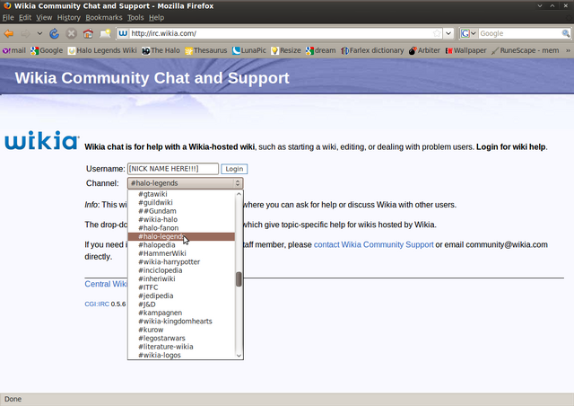Image resolution: width=574 pixels, height=406 pixels.
Task: Click the wikia logo
Action: (42, 140)
